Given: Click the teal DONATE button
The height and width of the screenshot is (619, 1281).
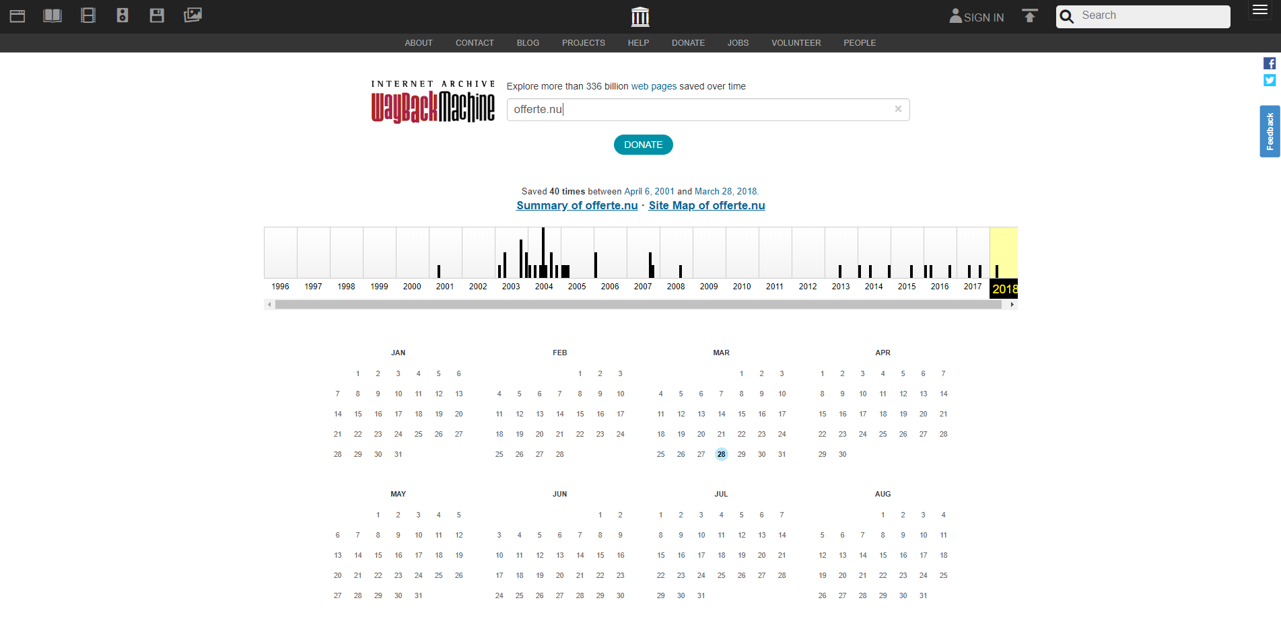Looking at the screenshot, I should (x=644, y=145).
